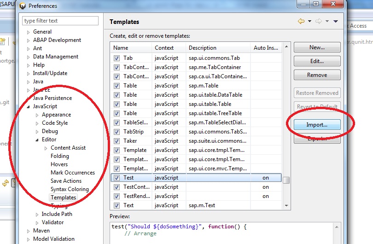Select Syntax Coloring preference page
373x244 pixels.
70,189
